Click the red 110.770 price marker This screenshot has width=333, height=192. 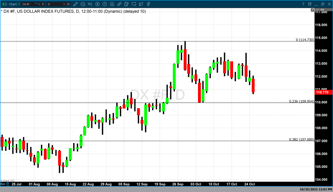[x=322, y=92]
